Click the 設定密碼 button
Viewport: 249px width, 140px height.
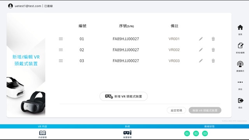(x=176, y=110)
